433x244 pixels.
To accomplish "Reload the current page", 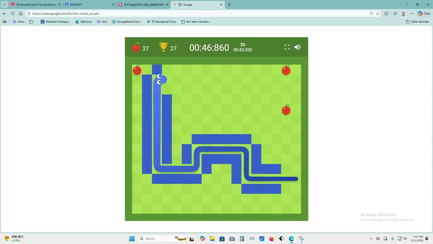I will click(x=13, y=14).
